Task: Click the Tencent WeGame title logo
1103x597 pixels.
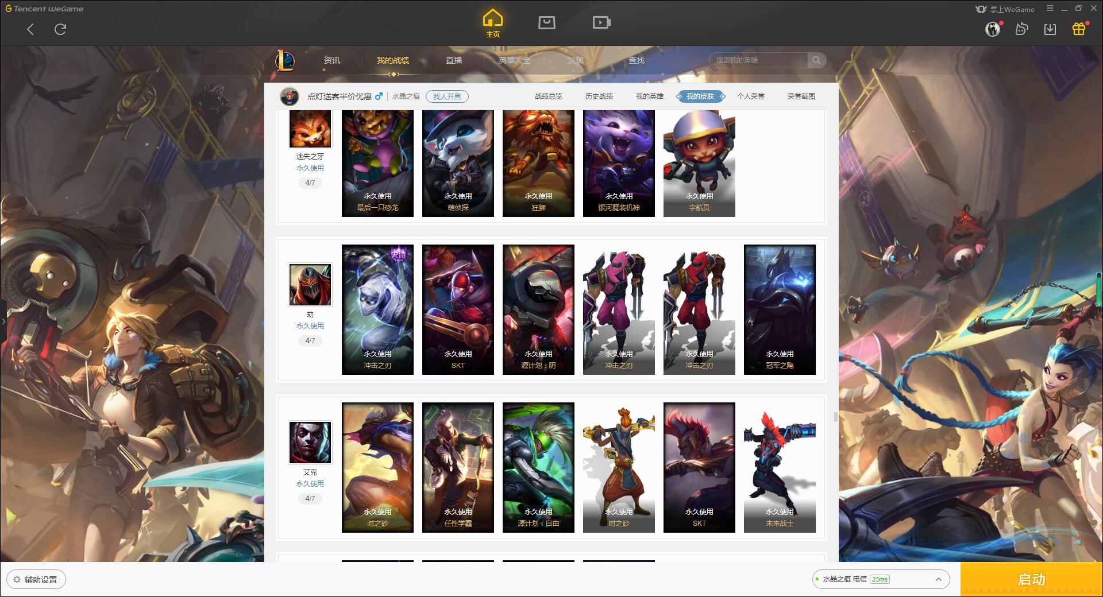Action: (44, 9)
